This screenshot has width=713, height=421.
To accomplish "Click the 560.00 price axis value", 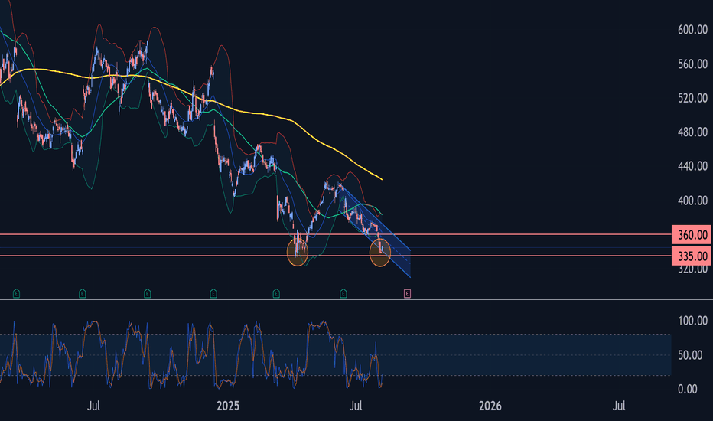I will point(692,64).
